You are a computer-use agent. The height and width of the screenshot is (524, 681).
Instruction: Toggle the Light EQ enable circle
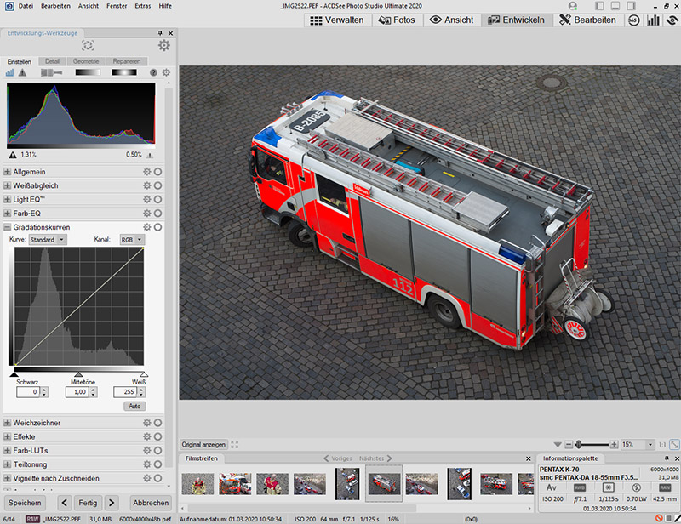point(158,199)
